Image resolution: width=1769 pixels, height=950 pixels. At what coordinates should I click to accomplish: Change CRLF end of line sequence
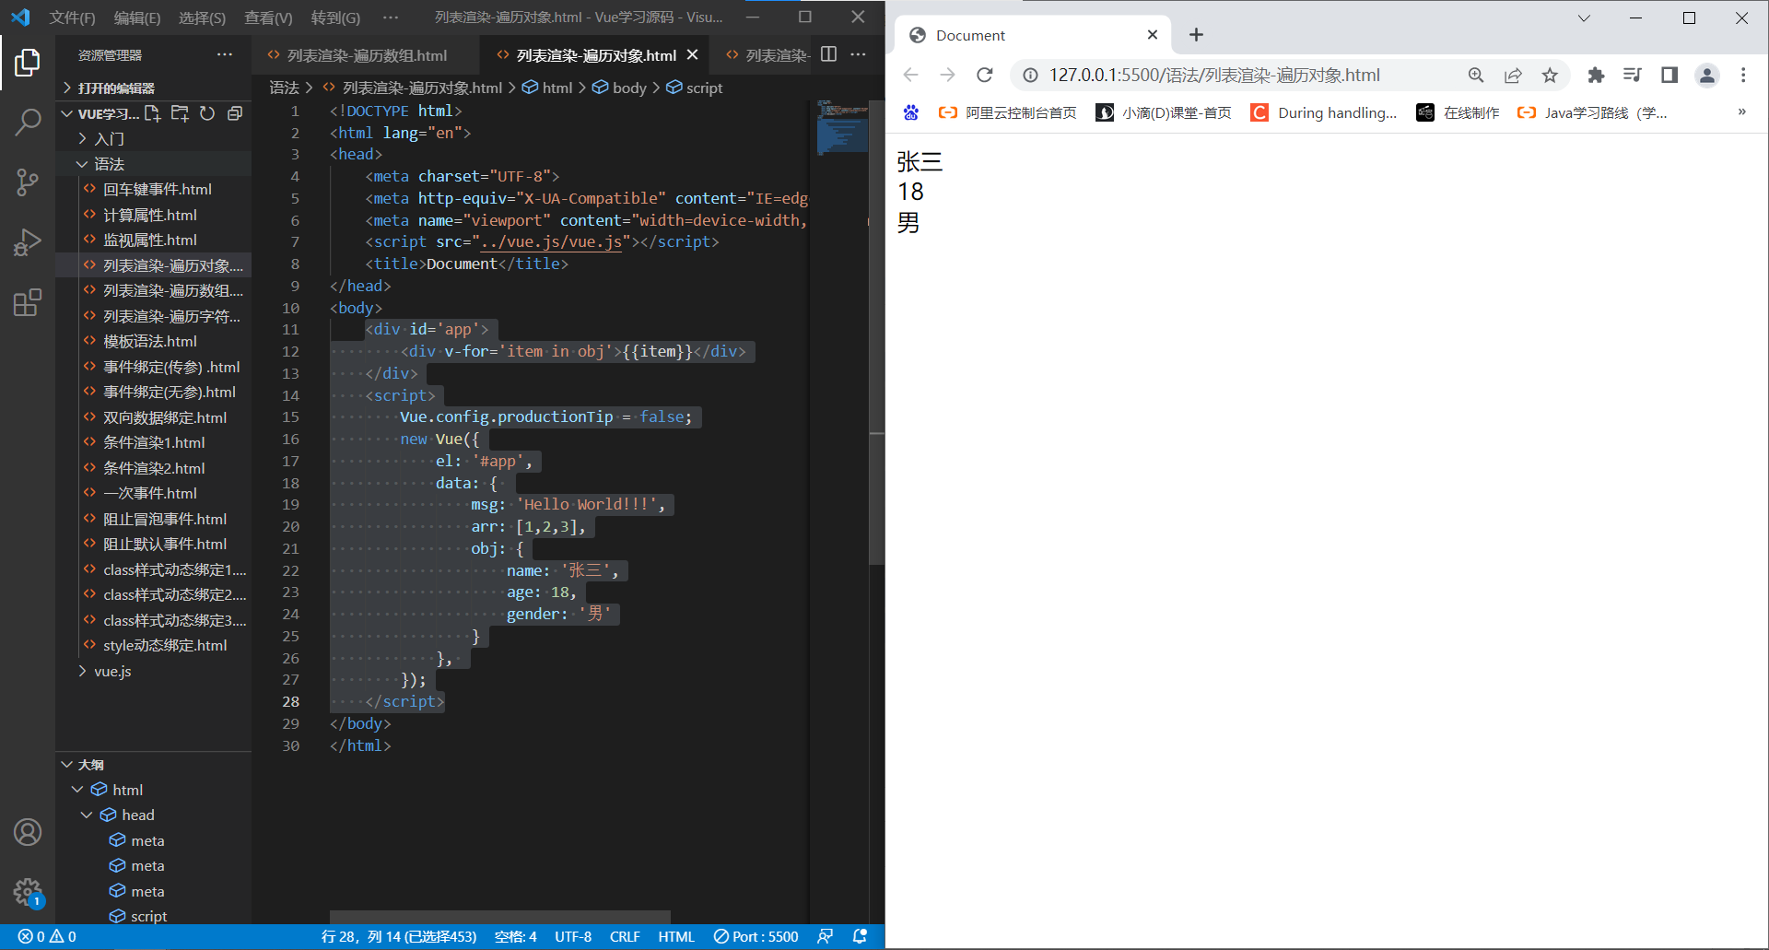(625, 936)
